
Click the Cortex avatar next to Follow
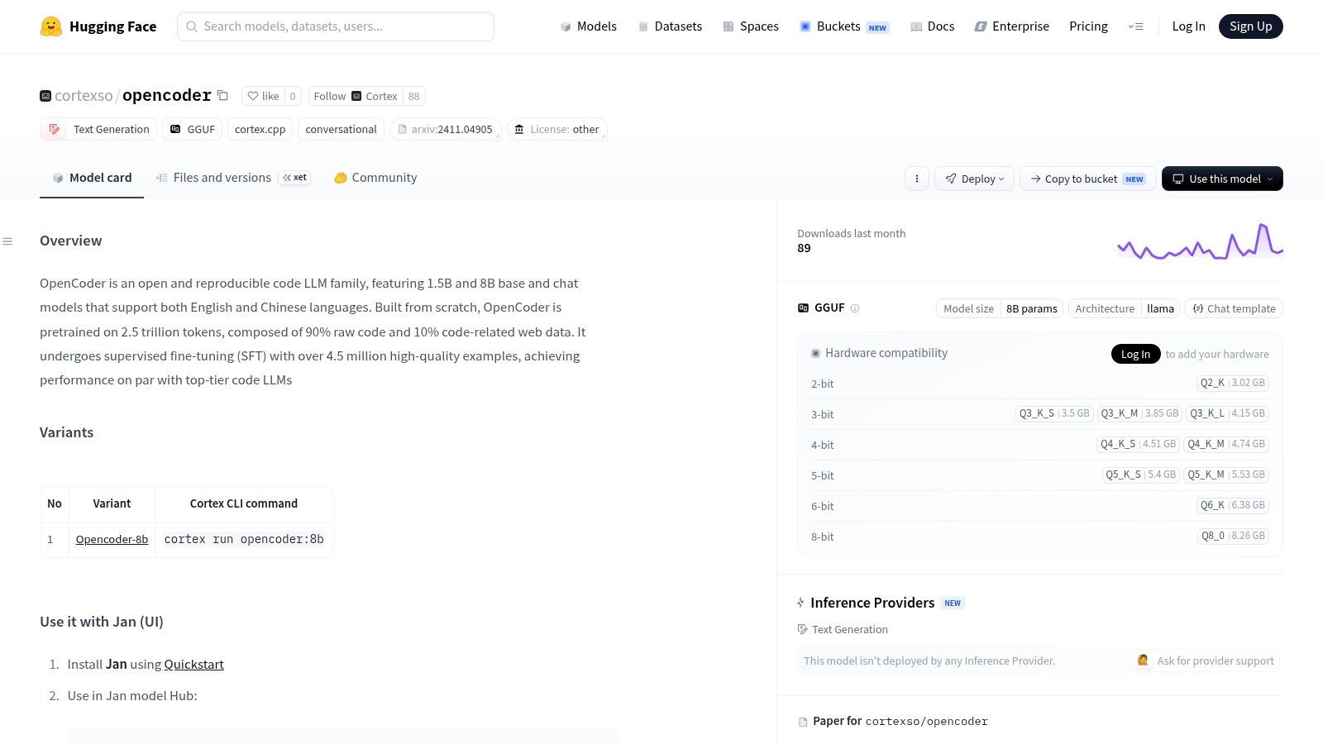tap(356, 96)
